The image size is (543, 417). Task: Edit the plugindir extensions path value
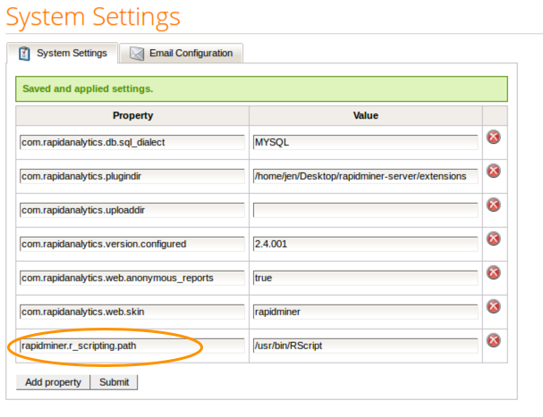point(365,176)
